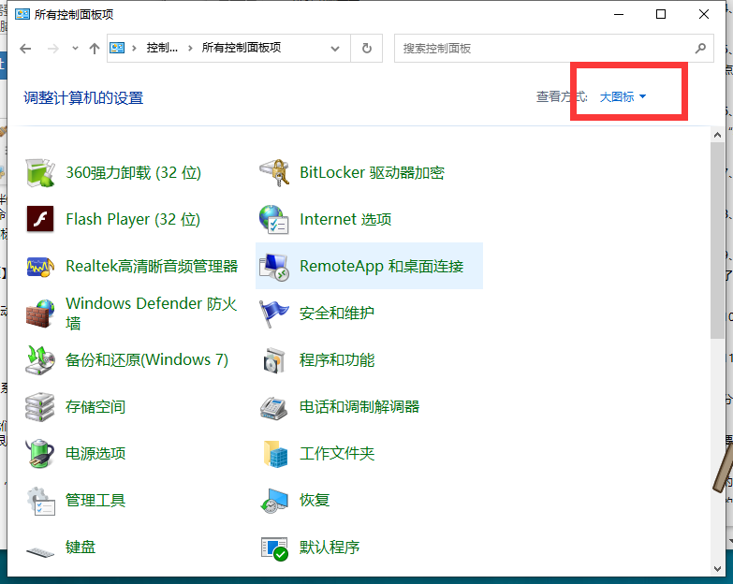733x584 pixels.
Task: Open the 大图标 view mode dropdown
Action: [623, 96]
